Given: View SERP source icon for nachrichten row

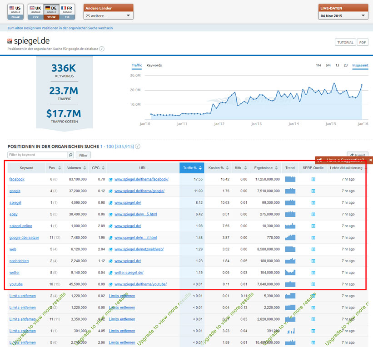Looking at the screenshot, I should [x=313, y=261].
